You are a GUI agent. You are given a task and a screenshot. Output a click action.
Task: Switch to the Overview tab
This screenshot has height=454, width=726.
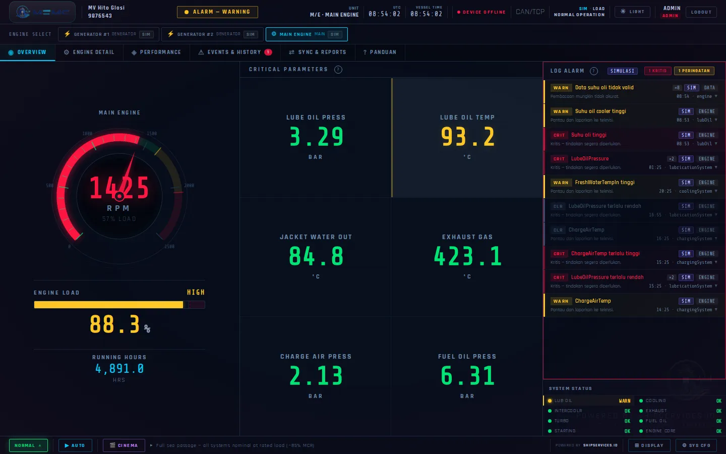[x=28, y=52]
